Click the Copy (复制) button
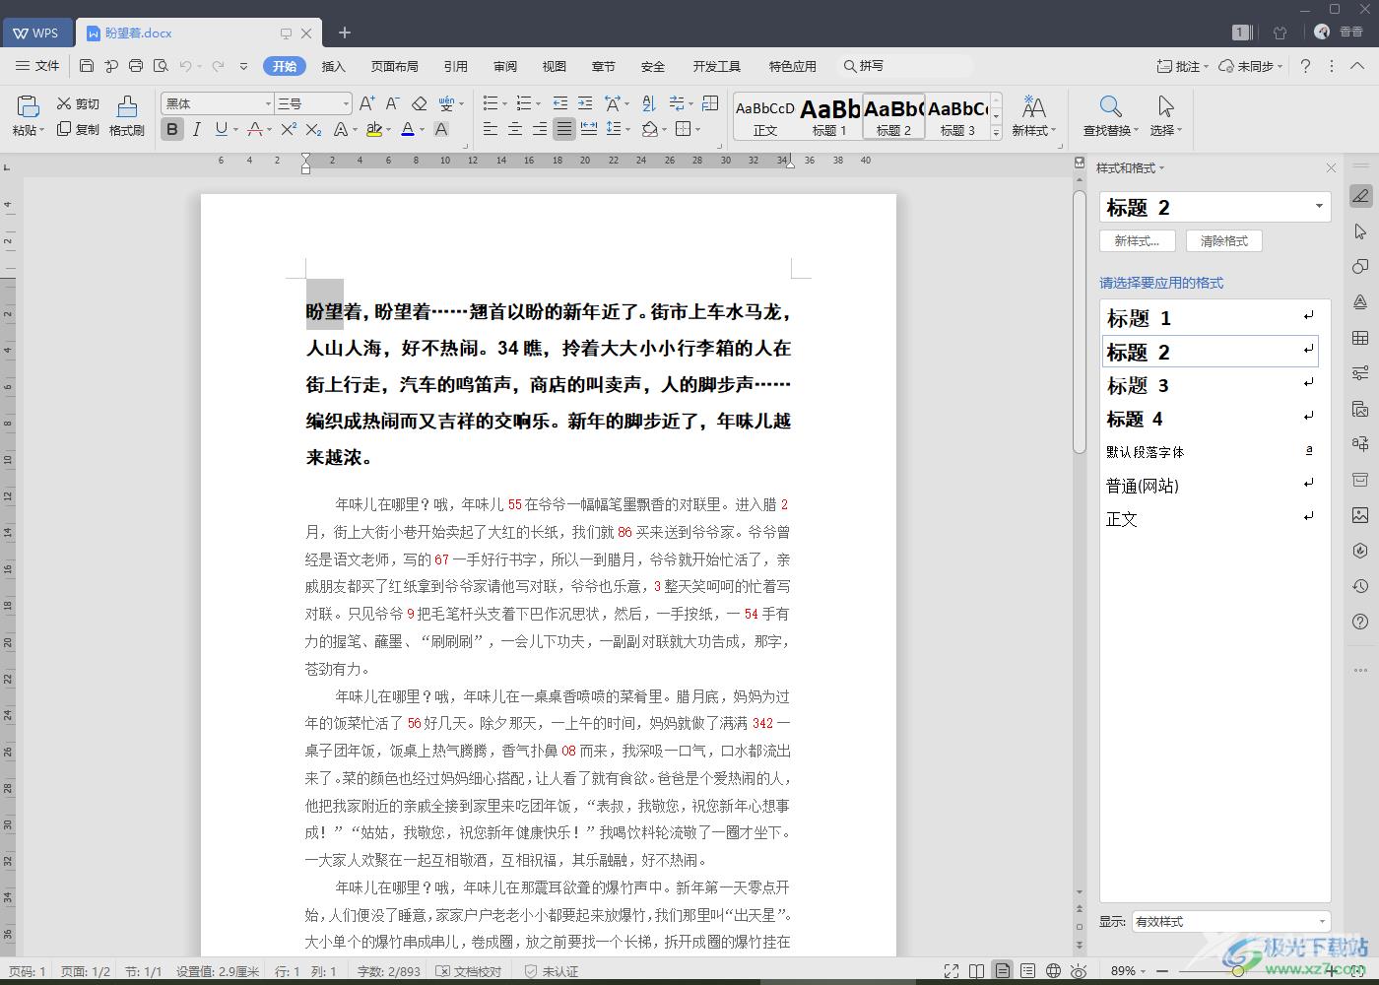 pos(78,129)
